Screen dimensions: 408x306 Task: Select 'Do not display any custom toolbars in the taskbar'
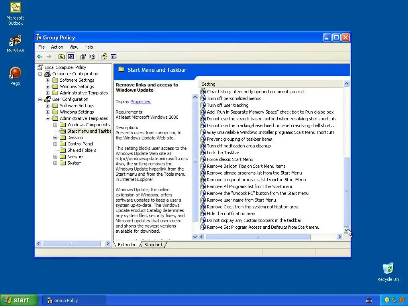coord(254,220)
